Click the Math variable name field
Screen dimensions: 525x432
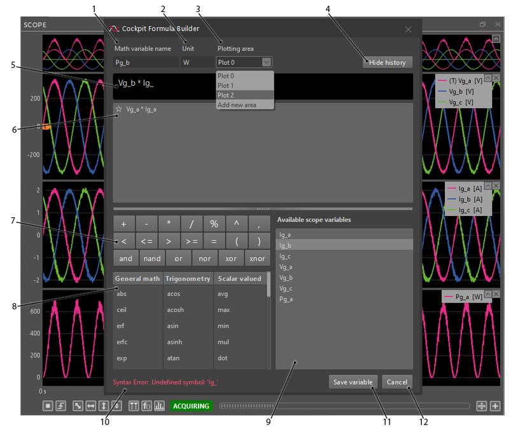146,62
